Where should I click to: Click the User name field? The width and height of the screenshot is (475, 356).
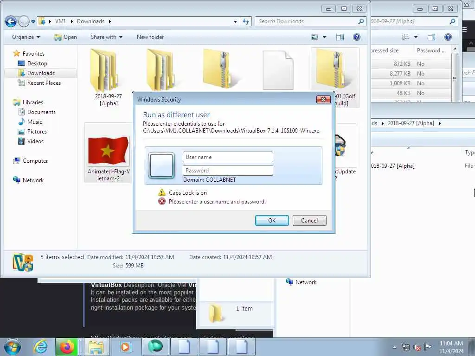point(228,157)
